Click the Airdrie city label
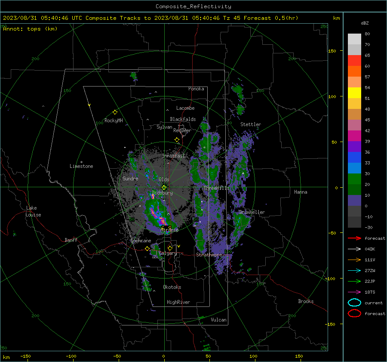The image size is (387, 362). tap(169, 230)
